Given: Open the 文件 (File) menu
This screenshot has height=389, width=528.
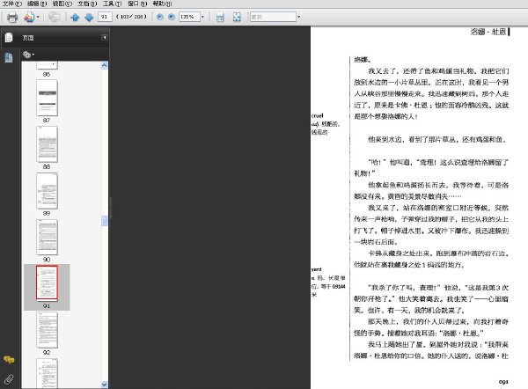Looking at the screenshot, I should 11,4.
